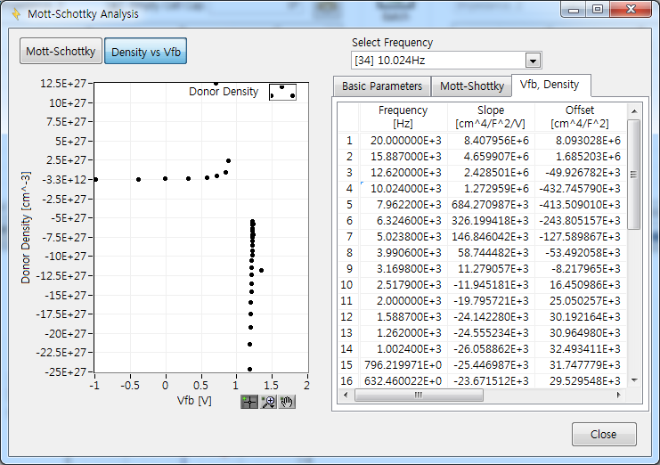Viewport: 660px width, 465px height.
Task: Toggle the Mott-Schottky graph view button
Action: point(61,52)
